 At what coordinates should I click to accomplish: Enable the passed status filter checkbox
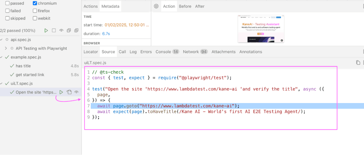tap(7, 3)
